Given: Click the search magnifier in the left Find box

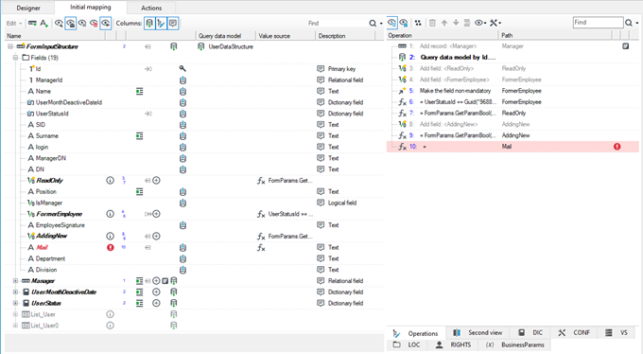Looking at the screenshot, I should (373, 24).
